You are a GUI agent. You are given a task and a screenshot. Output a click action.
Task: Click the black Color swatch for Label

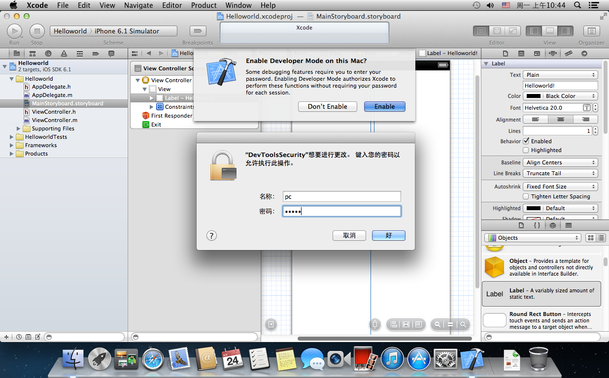pyautogui.click(x=534, y=96)
